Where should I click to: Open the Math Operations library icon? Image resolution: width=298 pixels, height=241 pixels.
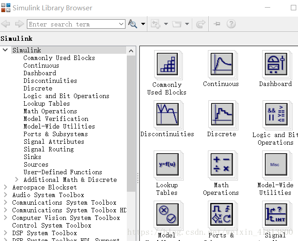point(222,164)
